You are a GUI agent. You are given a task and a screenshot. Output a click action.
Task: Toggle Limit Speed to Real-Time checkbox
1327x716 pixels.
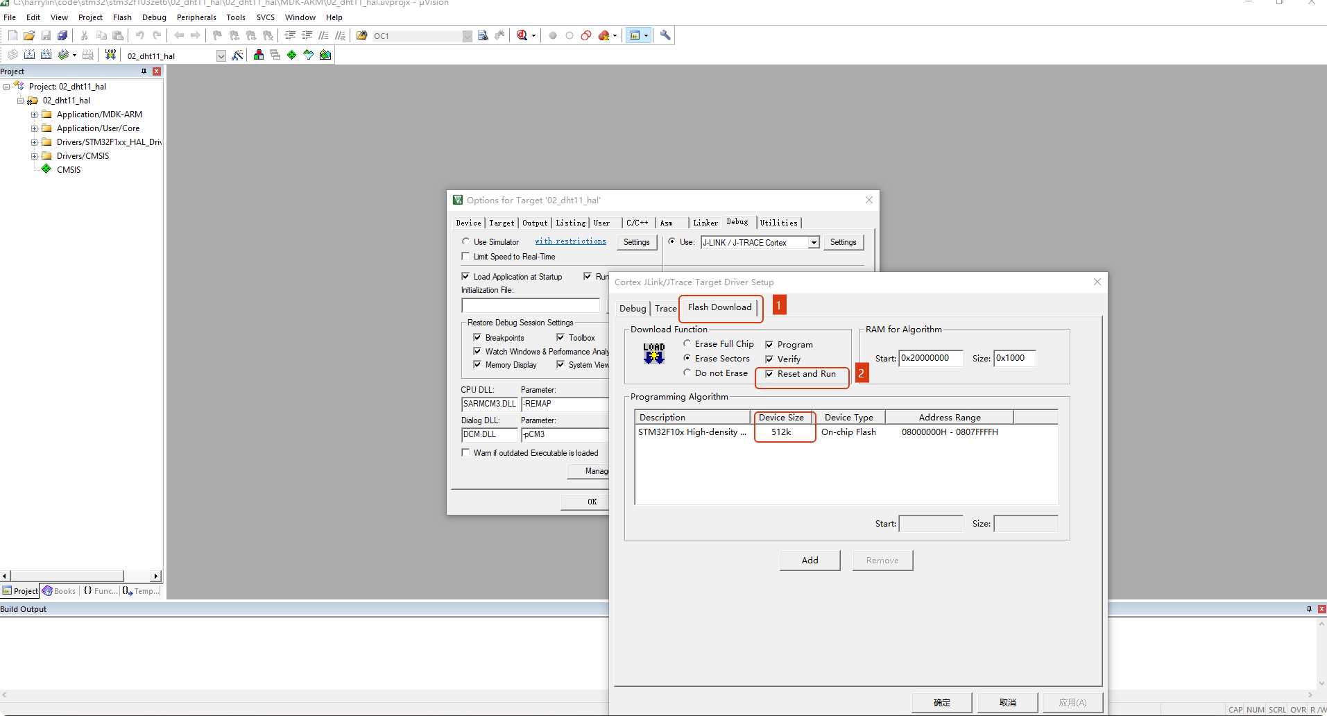(x=466, y=257)
